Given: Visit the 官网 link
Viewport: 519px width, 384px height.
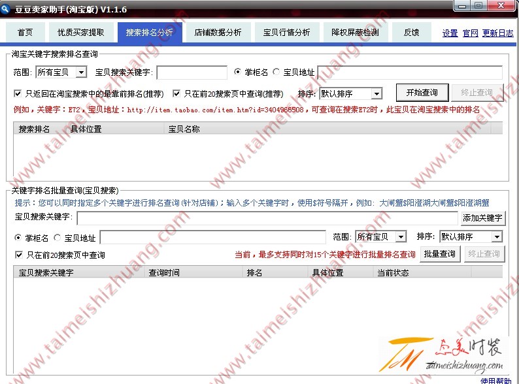Looking at the screenshot, I should pos(471,33).
